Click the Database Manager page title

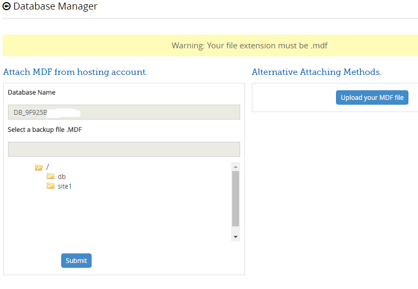click(x=55, y=6)
